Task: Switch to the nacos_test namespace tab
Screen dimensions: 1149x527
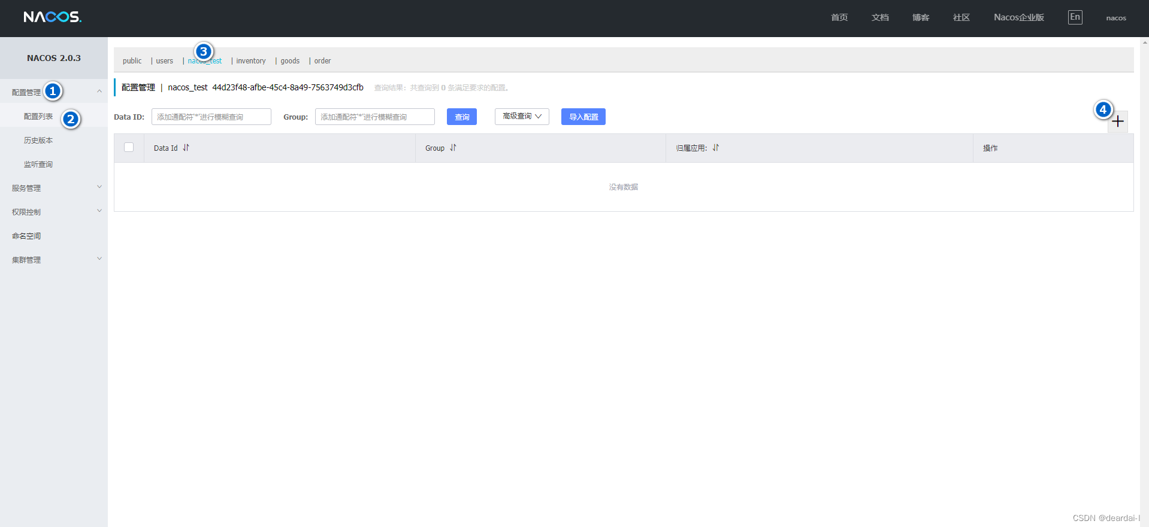Action: 205,61
